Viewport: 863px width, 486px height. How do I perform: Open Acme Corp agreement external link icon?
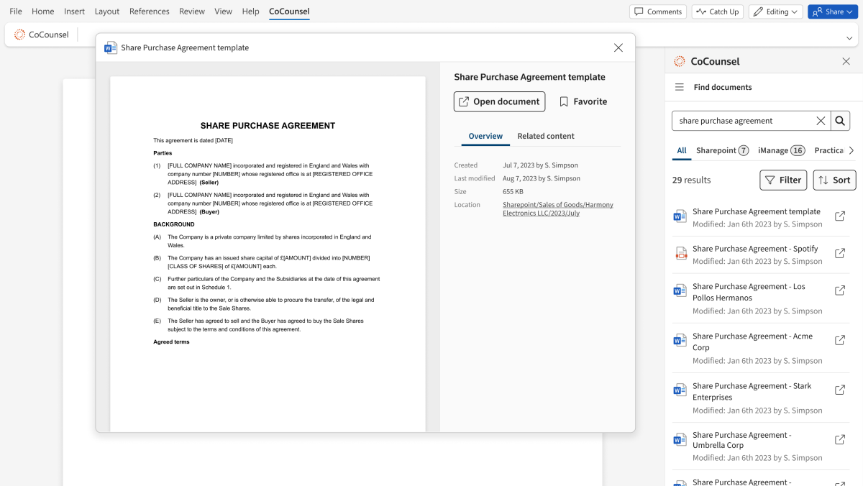click(840, 340)
